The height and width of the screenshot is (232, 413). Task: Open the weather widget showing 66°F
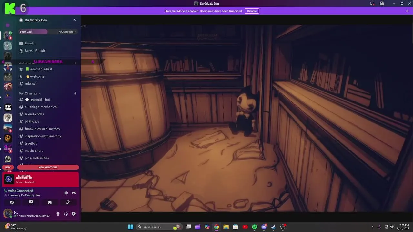pyautogui.click(x=15, y=227)
